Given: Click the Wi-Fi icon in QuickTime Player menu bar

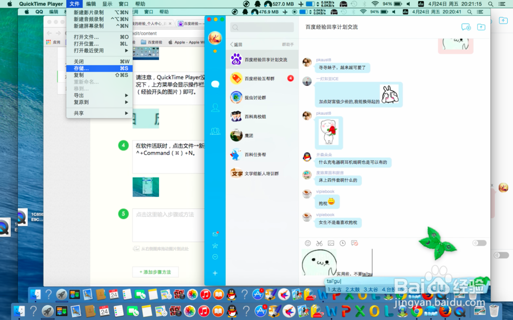Looking at the screenshot, I should 375,4.
